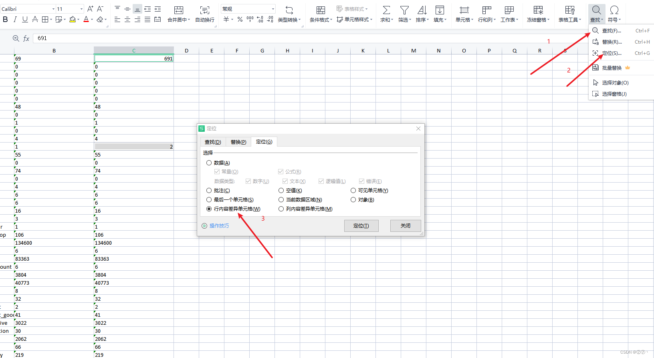Click the increase decimal places icon

click(x=260, y=19)
